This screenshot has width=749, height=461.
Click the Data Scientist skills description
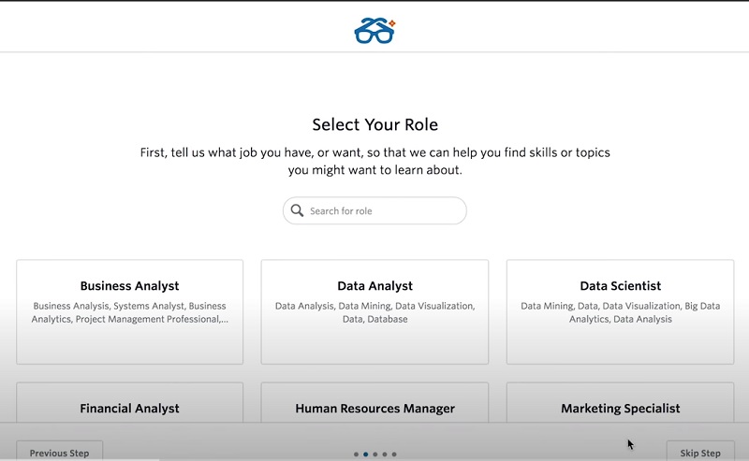pos(620,312)
